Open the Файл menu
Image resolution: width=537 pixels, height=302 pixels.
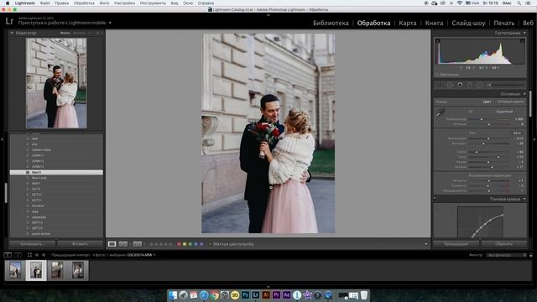[44, 3]
